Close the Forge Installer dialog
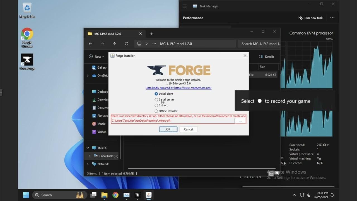This screenshot has height=201, width=357. 245,56
